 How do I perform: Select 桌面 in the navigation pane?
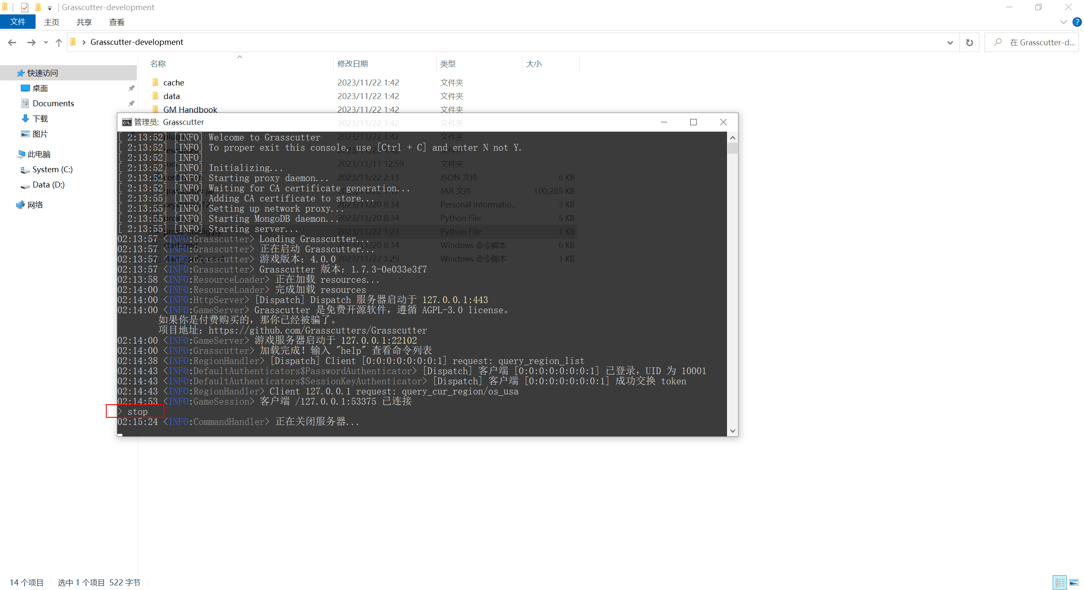[x=40, y=88]
